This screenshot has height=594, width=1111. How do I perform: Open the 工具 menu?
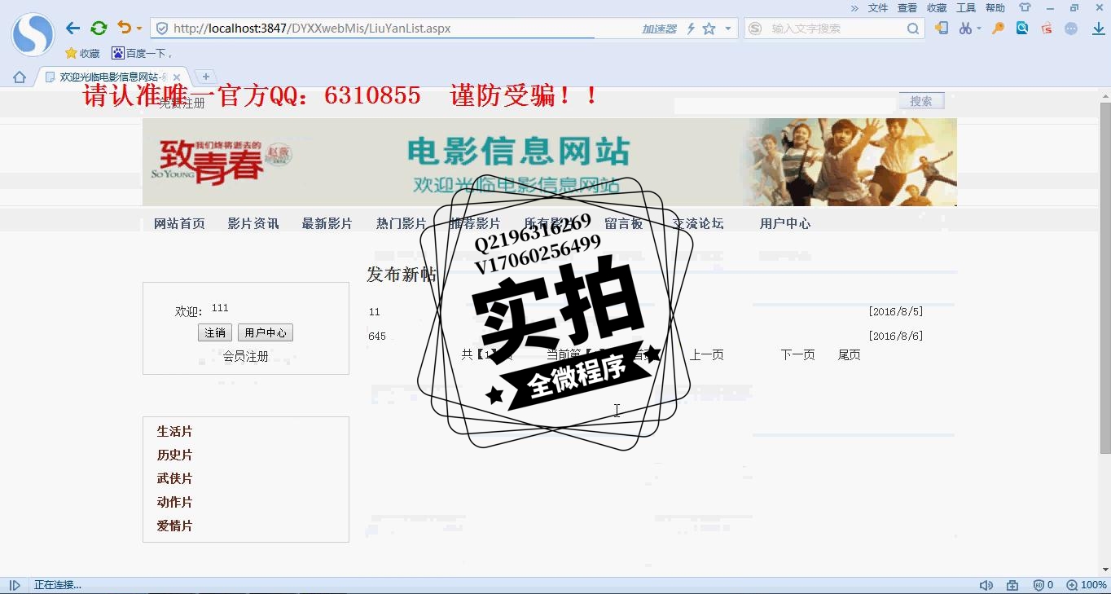coord(966,8)
